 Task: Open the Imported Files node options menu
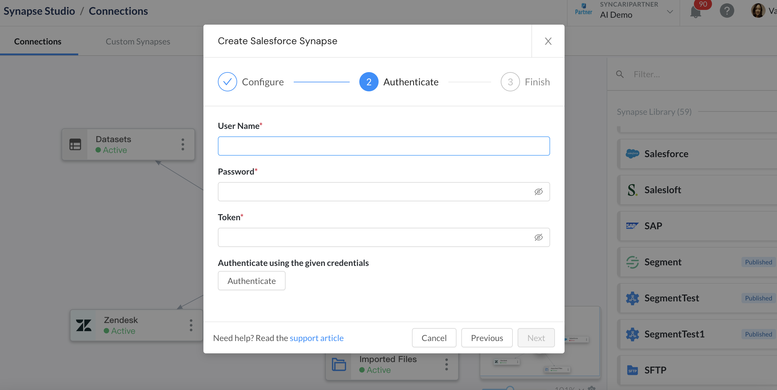pyautogui.click(x=446, y=364)
